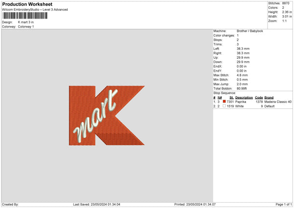294x208 pixels.
Task: Click the Total Bobbin value 80.99ft
Action: pyautogui.click(x=242, y=89)
